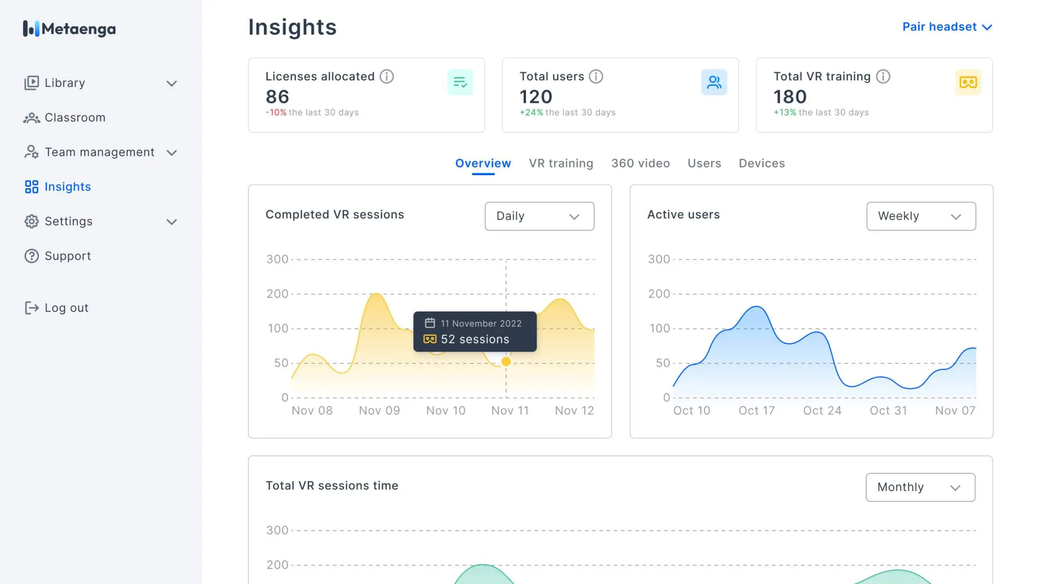Click the +24% change text
Screen dimensions: 1039x584
click(531, 112)
